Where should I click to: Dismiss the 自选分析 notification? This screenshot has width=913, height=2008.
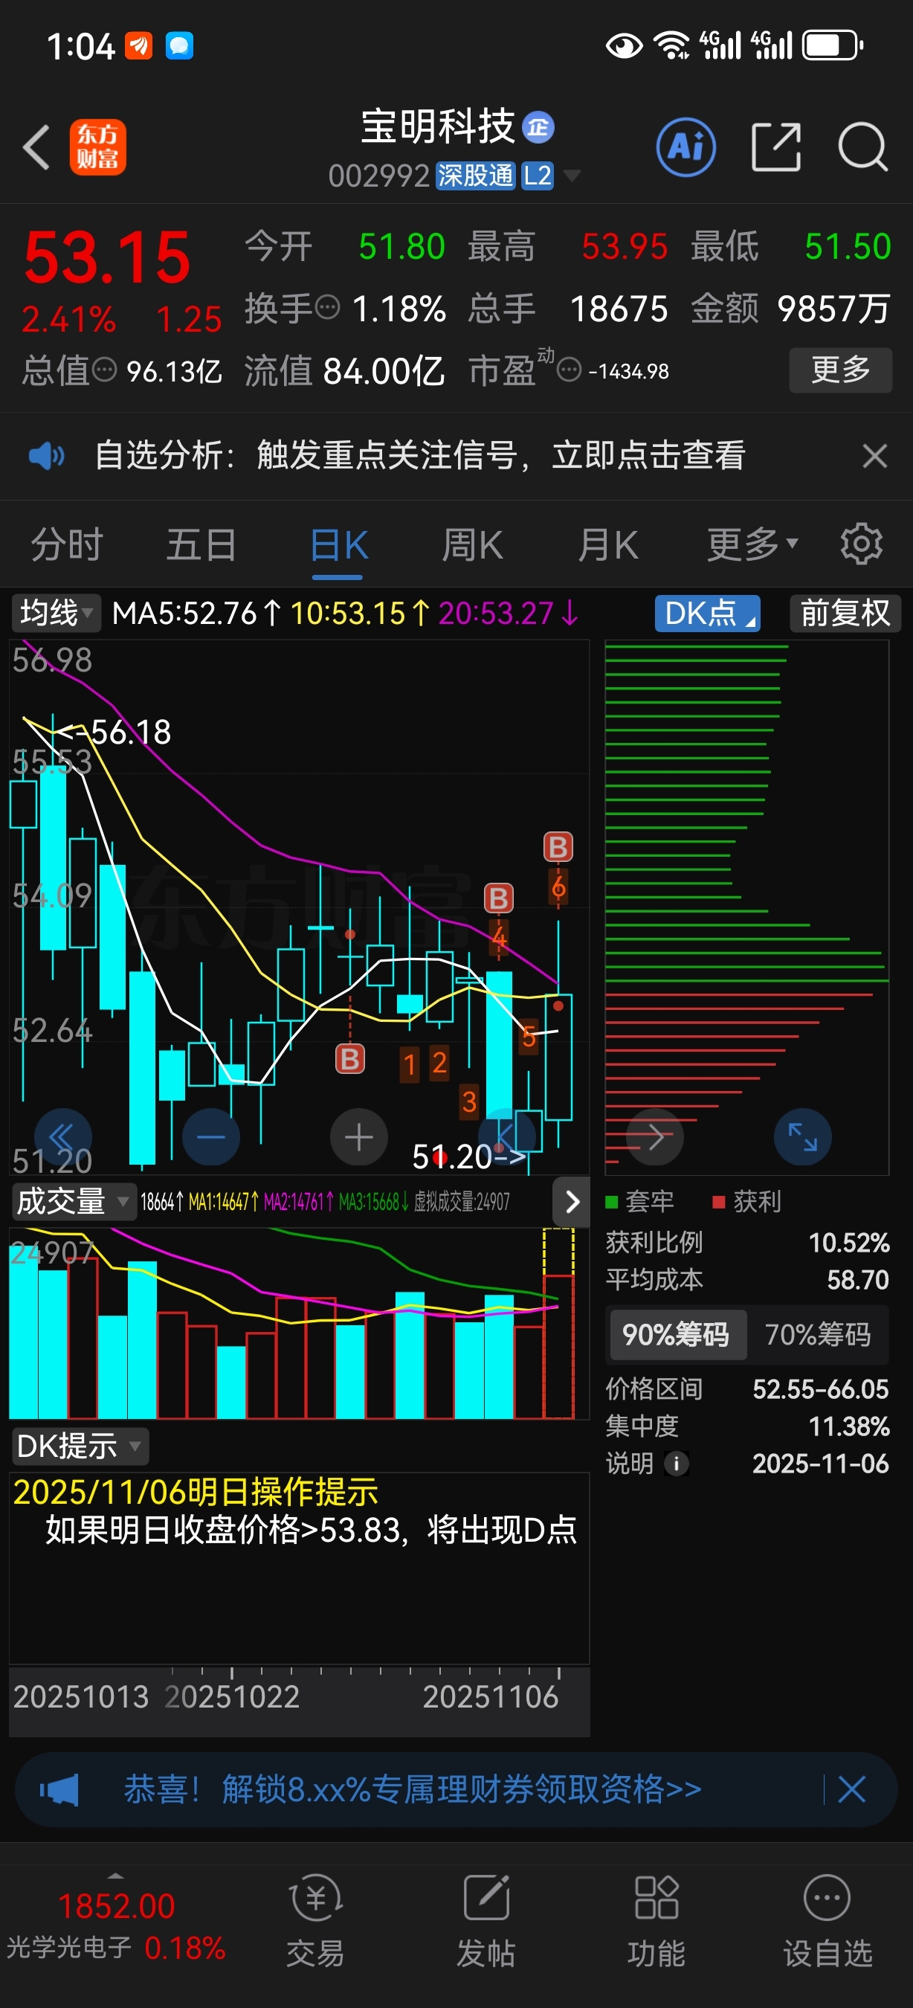pyautogui.click(x=875, y=455)
